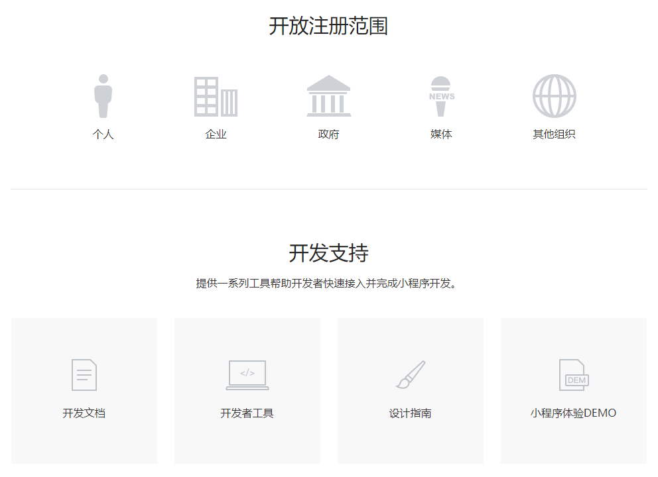Click the person icon for 个人
This screenshot has height=477, width=658.
click(x=103, y=96)
